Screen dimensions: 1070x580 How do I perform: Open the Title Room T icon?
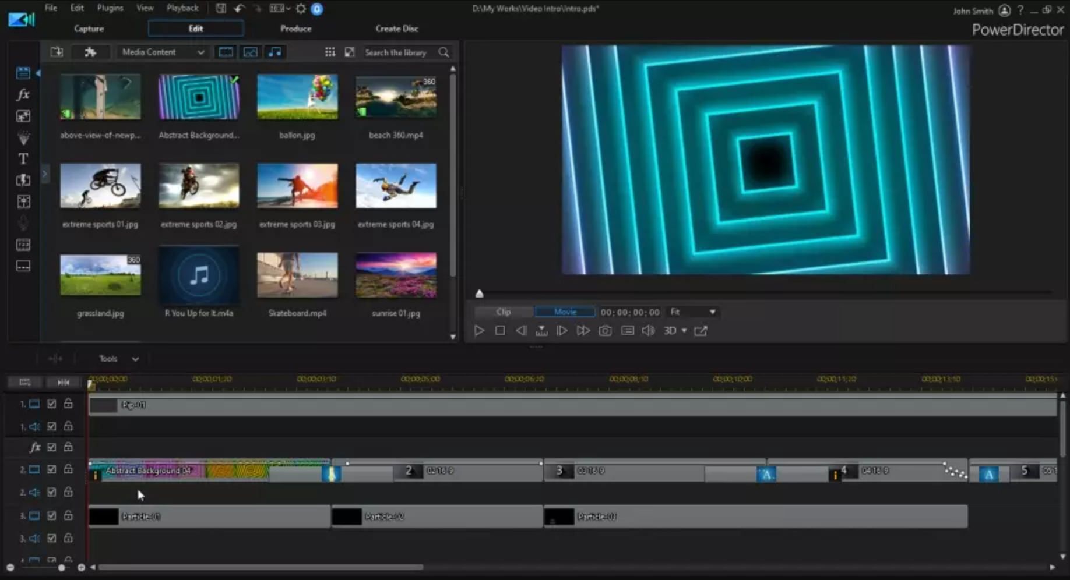point(23,159)
